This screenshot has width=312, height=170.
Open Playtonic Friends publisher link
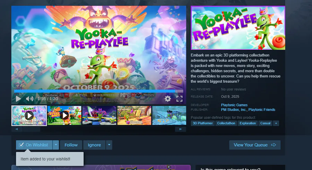262,110
